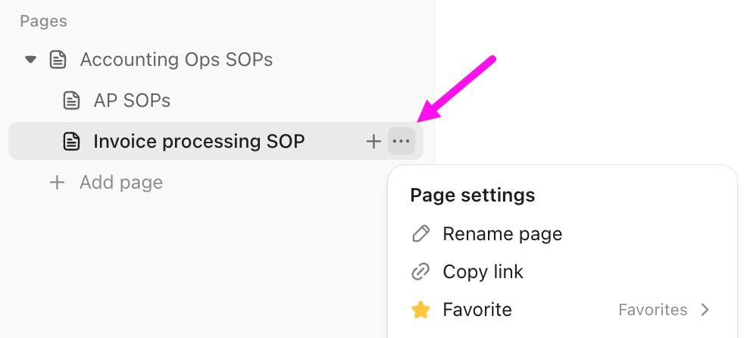Choose Copy link from the menu
The height and width of the screenshot is (338, 744).
pos(483,271)
